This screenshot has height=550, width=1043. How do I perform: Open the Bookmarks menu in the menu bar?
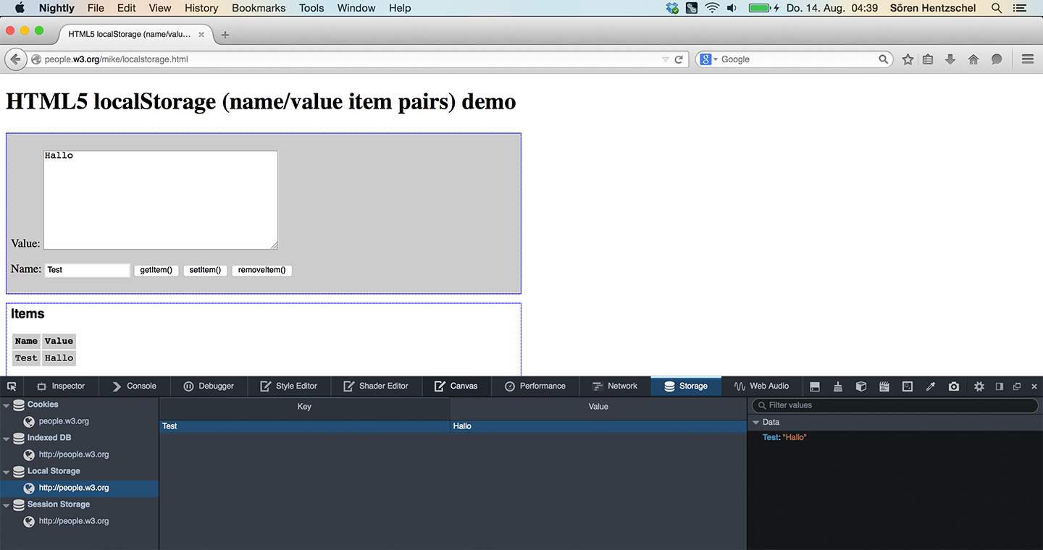point(259,8)
